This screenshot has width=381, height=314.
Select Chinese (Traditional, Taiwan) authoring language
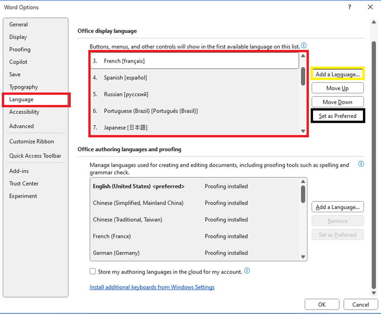[195, 220]
